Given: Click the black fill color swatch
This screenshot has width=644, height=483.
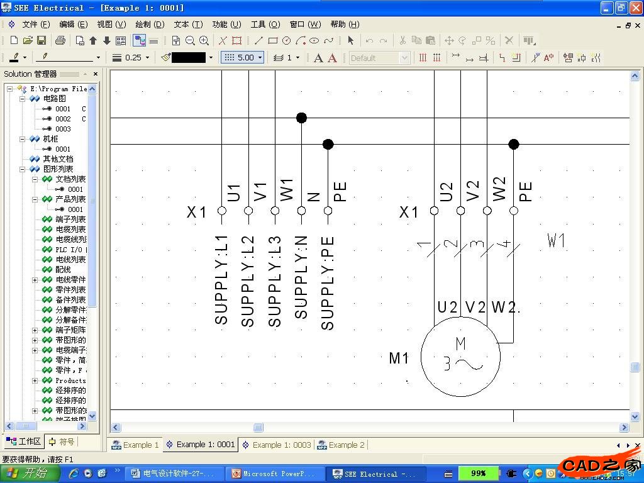Looking at the screenshot, I should (x=188, y=57).
